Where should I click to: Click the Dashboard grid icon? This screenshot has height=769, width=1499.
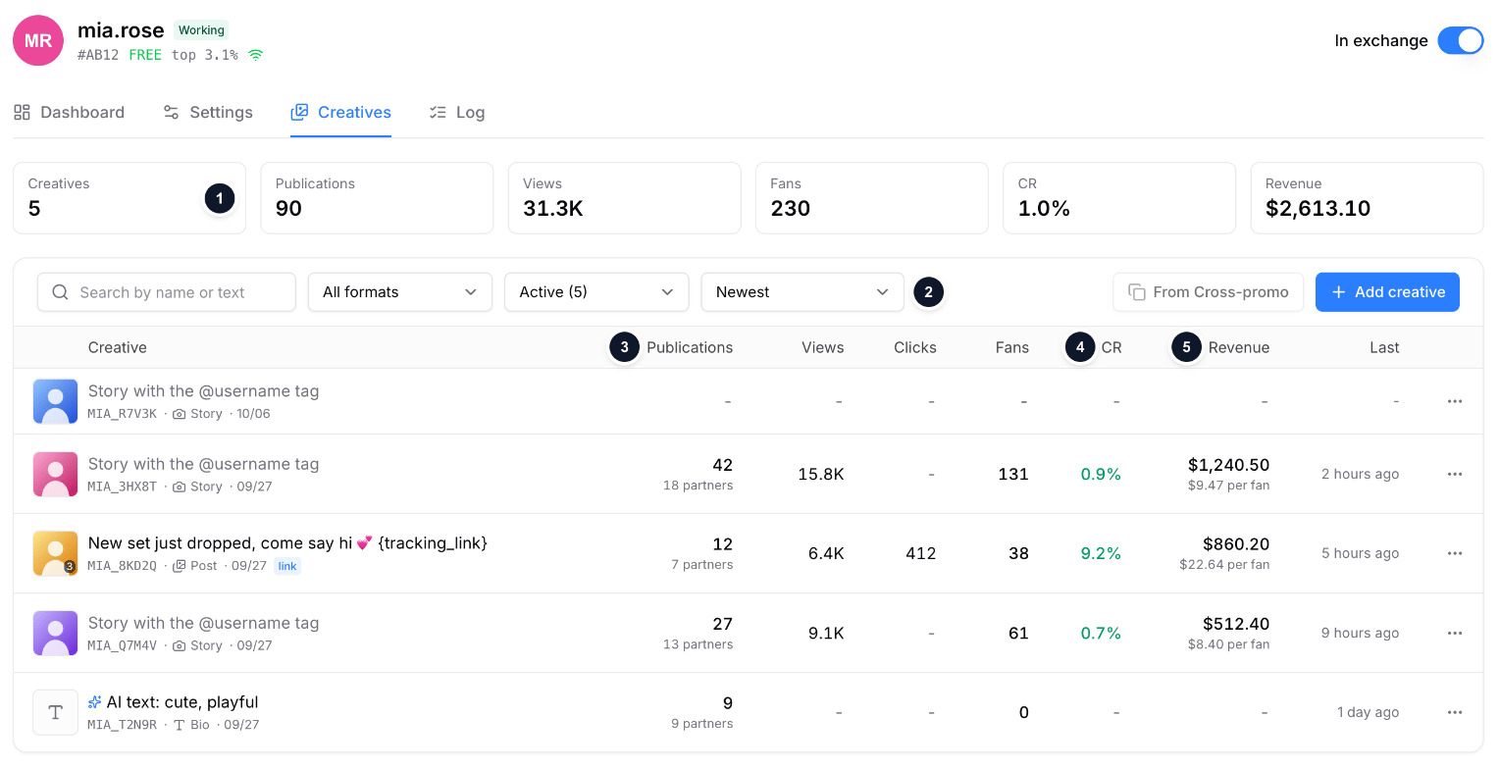[22, 112]
